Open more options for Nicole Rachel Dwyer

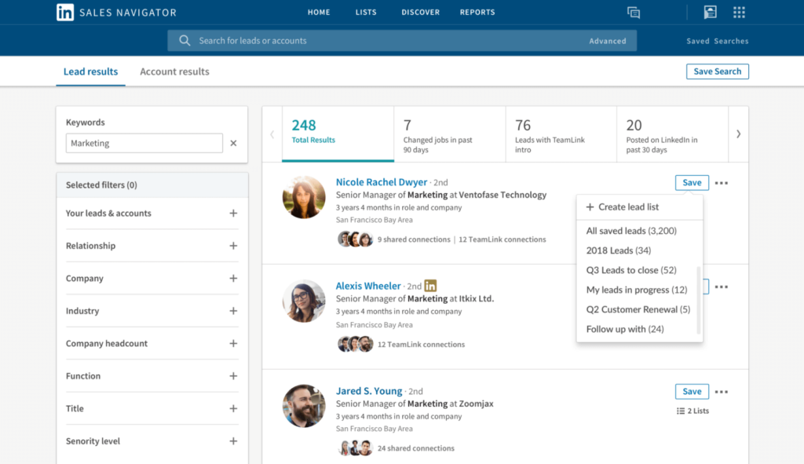tap(722, 183)
